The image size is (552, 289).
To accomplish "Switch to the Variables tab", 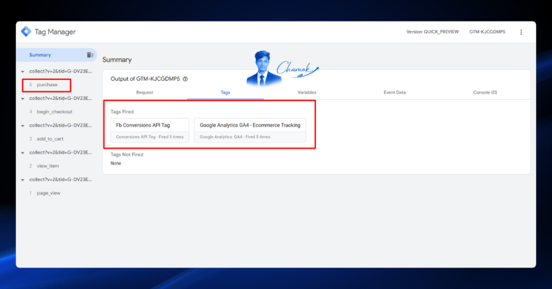I will click(x=307, y=93).
